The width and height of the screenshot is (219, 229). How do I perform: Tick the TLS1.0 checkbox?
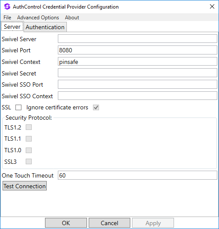tap(29, 150)
